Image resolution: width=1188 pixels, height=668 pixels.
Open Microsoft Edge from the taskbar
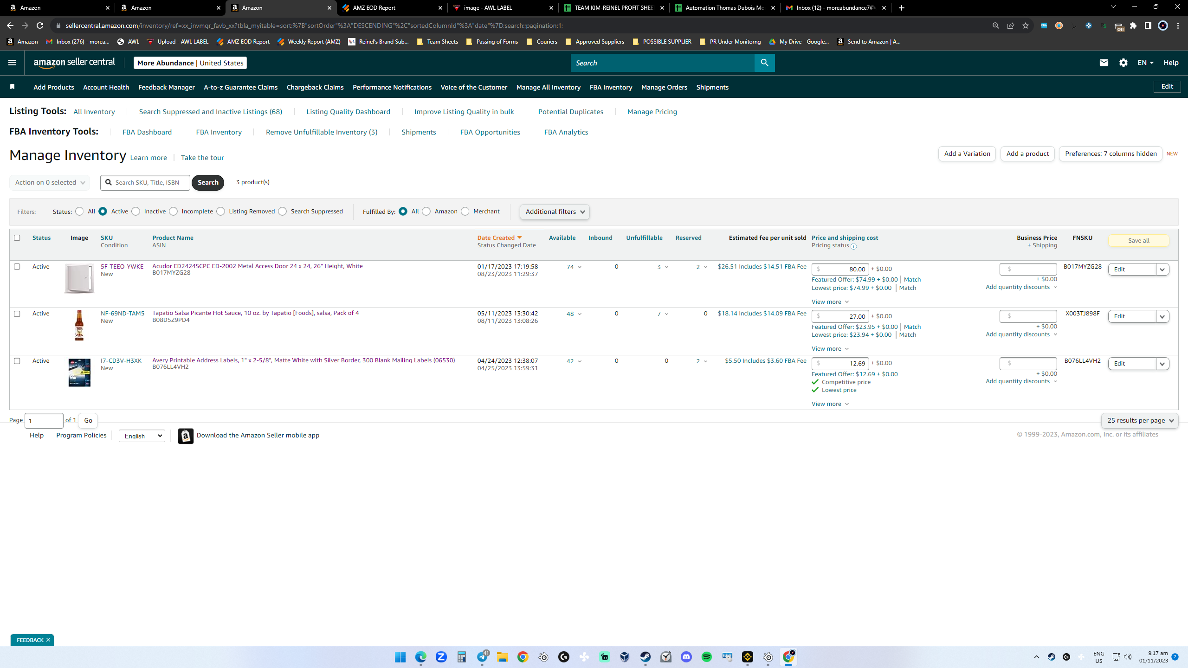[421, 657]
